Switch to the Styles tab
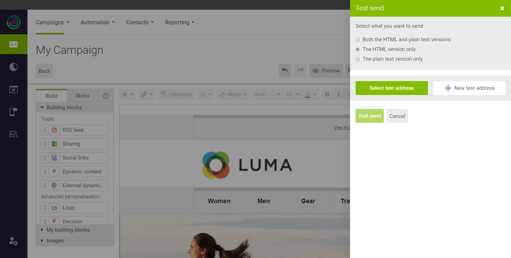 pos(82,96)
